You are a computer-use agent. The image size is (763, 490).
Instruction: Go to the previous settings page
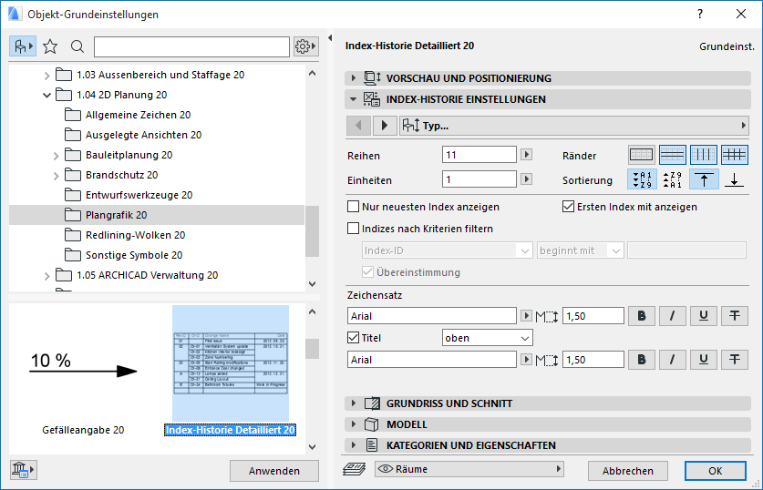point(358,126)
